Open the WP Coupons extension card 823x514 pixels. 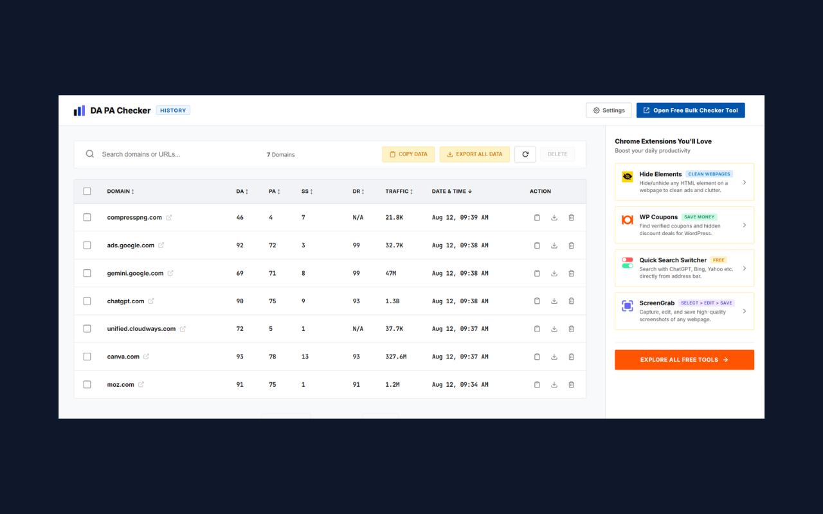pos(684,226)
